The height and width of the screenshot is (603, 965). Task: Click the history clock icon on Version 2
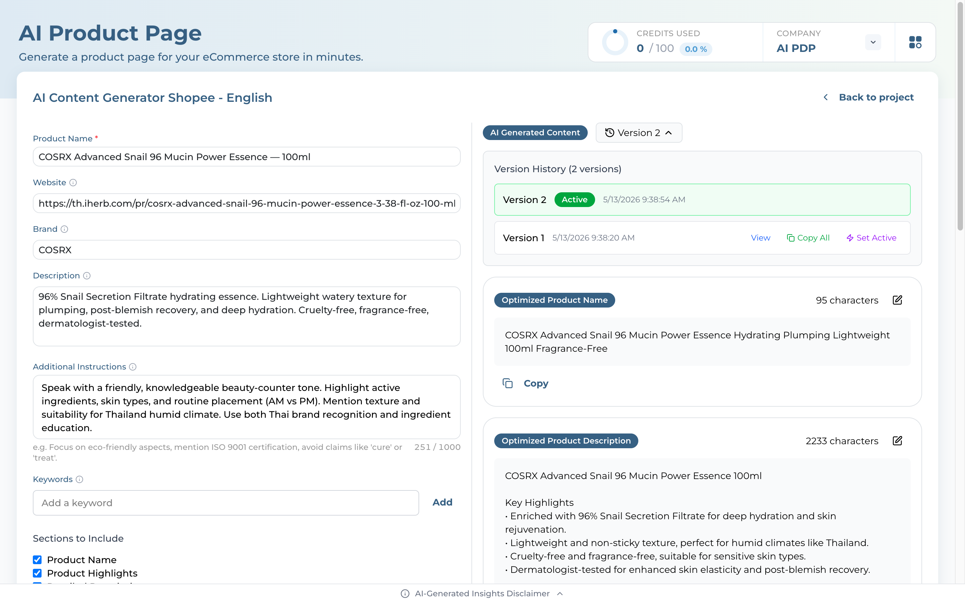609,133
